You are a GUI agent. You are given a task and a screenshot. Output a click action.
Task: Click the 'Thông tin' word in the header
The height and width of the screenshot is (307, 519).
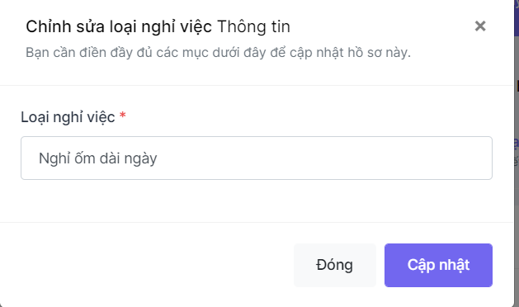click(x=253, y=26)
